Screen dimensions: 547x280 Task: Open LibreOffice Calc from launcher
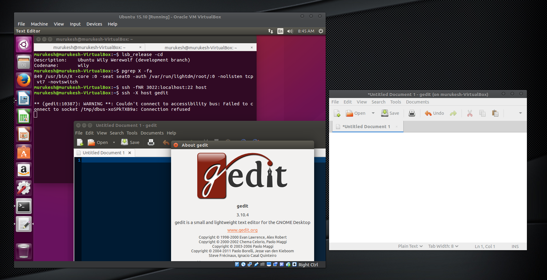[x=24, y=116]
